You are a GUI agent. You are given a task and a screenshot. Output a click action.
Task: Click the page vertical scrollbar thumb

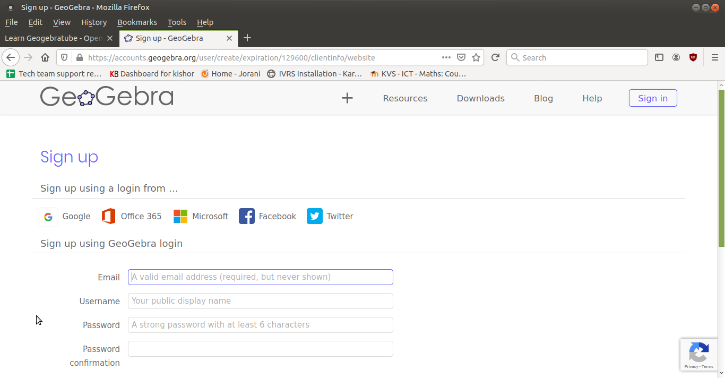(x=721, y=168)
